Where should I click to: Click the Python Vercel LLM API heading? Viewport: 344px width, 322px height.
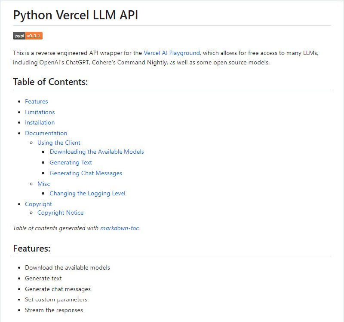(76, 15)
